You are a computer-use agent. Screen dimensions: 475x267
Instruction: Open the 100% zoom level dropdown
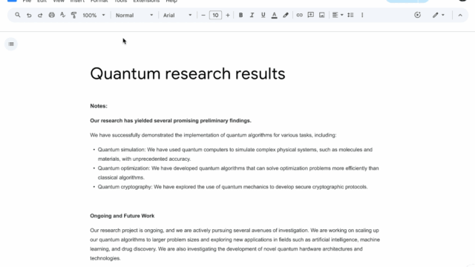tap(94, 15)
